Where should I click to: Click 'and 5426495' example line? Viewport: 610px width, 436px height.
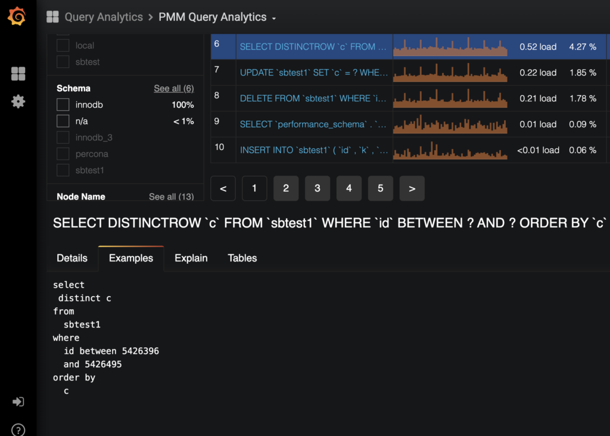click(x=92, y=364)
